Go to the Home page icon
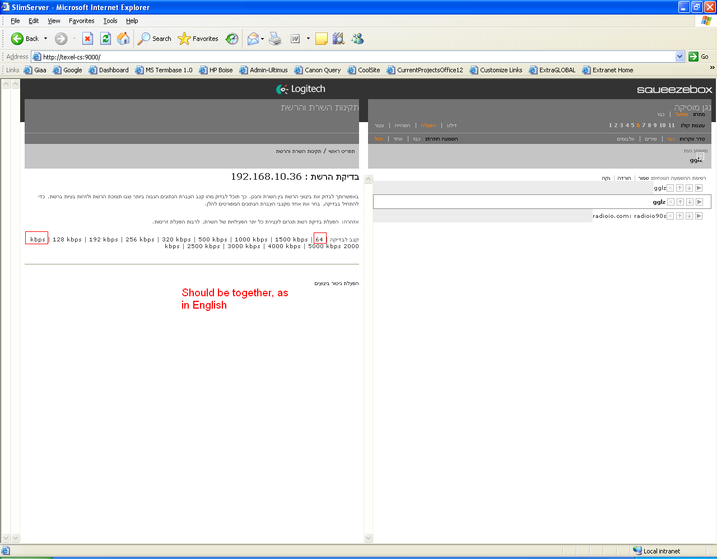Image resolution: width=717 pixels, height=559 pixels. click(123, 38)
